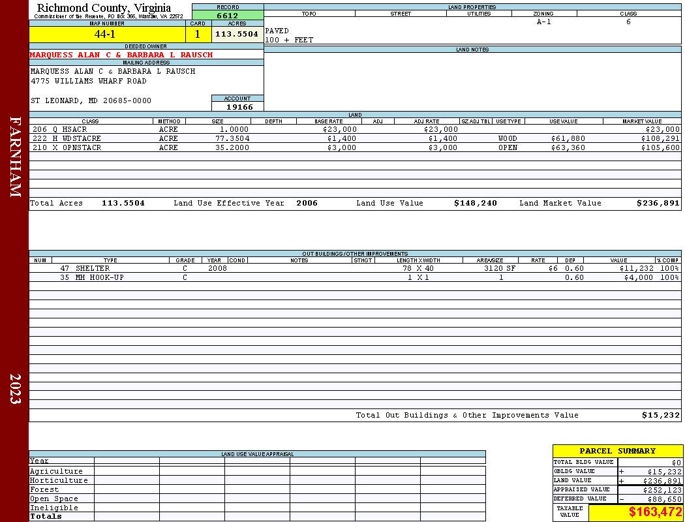This screenshot has height=522, width=685.
Task: Click the Land Use Effective Year 2006
Action: click(x=307, y=203)
